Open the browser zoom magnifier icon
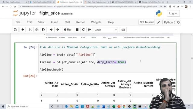Image resolution: width=193 pixels, height=109 pixels. tap(161, 7)
